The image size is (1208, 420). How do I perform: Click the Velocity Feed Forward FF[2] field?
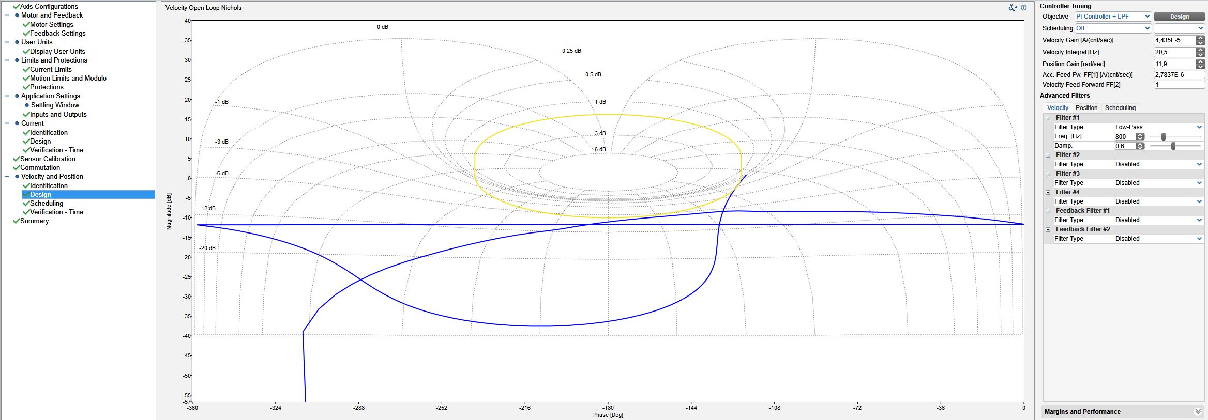coord(1179,85)
